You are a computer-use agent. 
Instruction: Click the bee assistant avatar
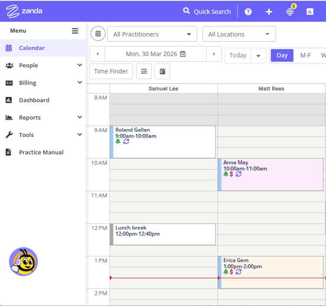tap(23, 262)
